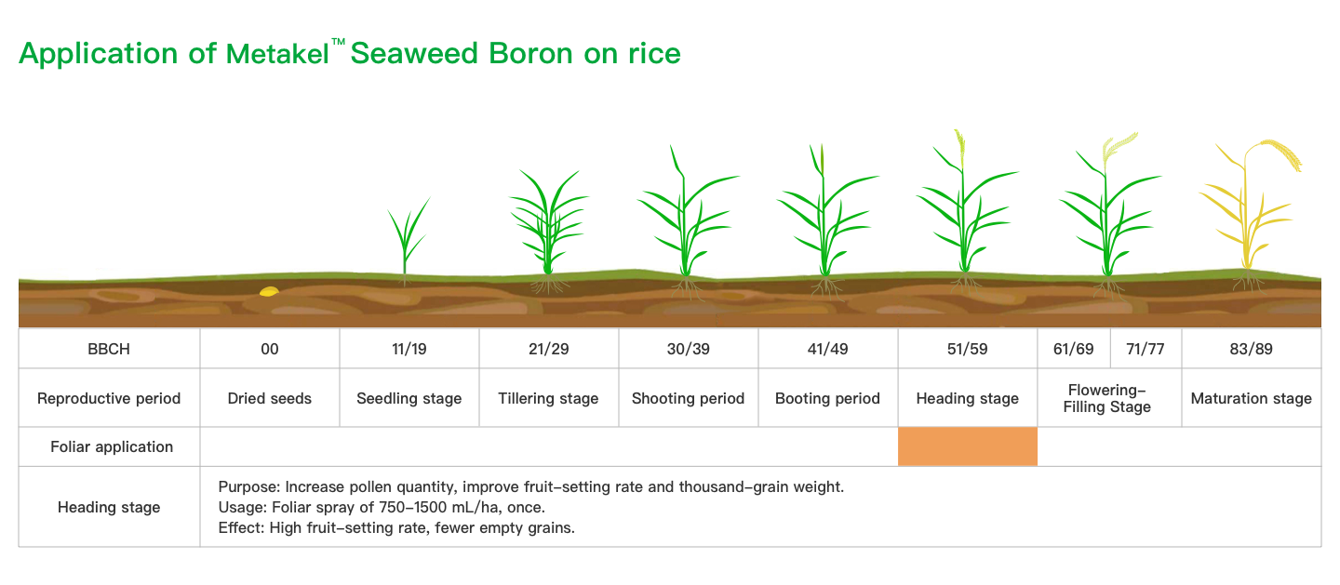Click the Usage foliar spray text line
The height and width of the screenshot is (585, 1340).
point(382,508)
